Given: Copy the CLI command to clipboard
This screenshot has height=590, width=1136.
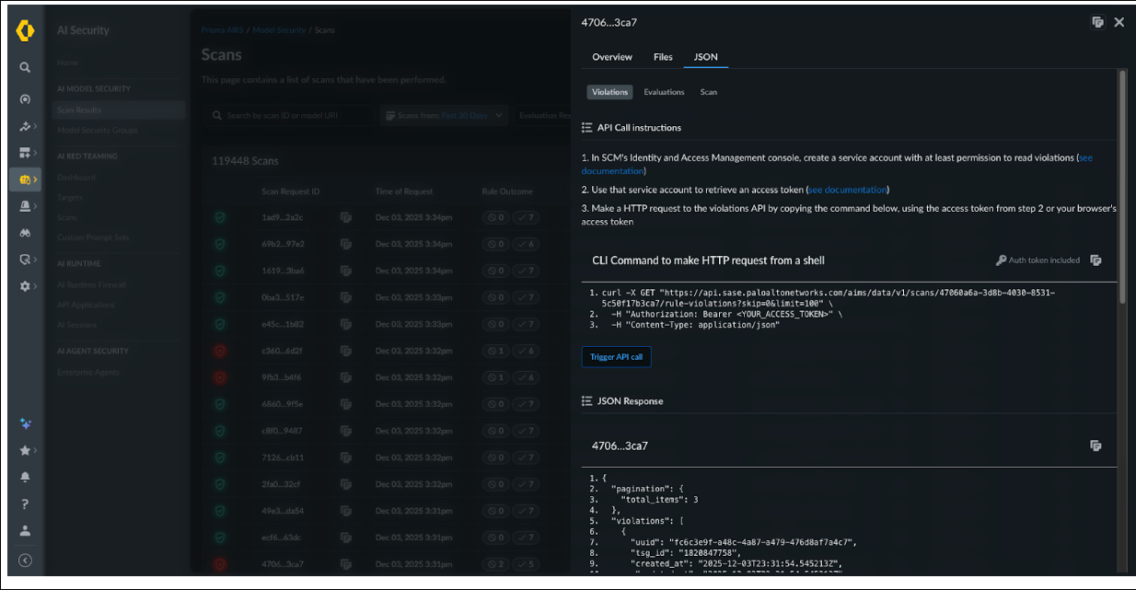Looking at the screenshot, I should (1095, 260).
